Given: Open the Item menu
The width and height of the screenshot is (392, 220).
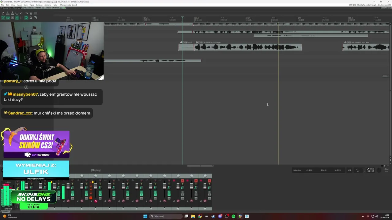Looking at the screenshot, I should (x=25, y=5).
